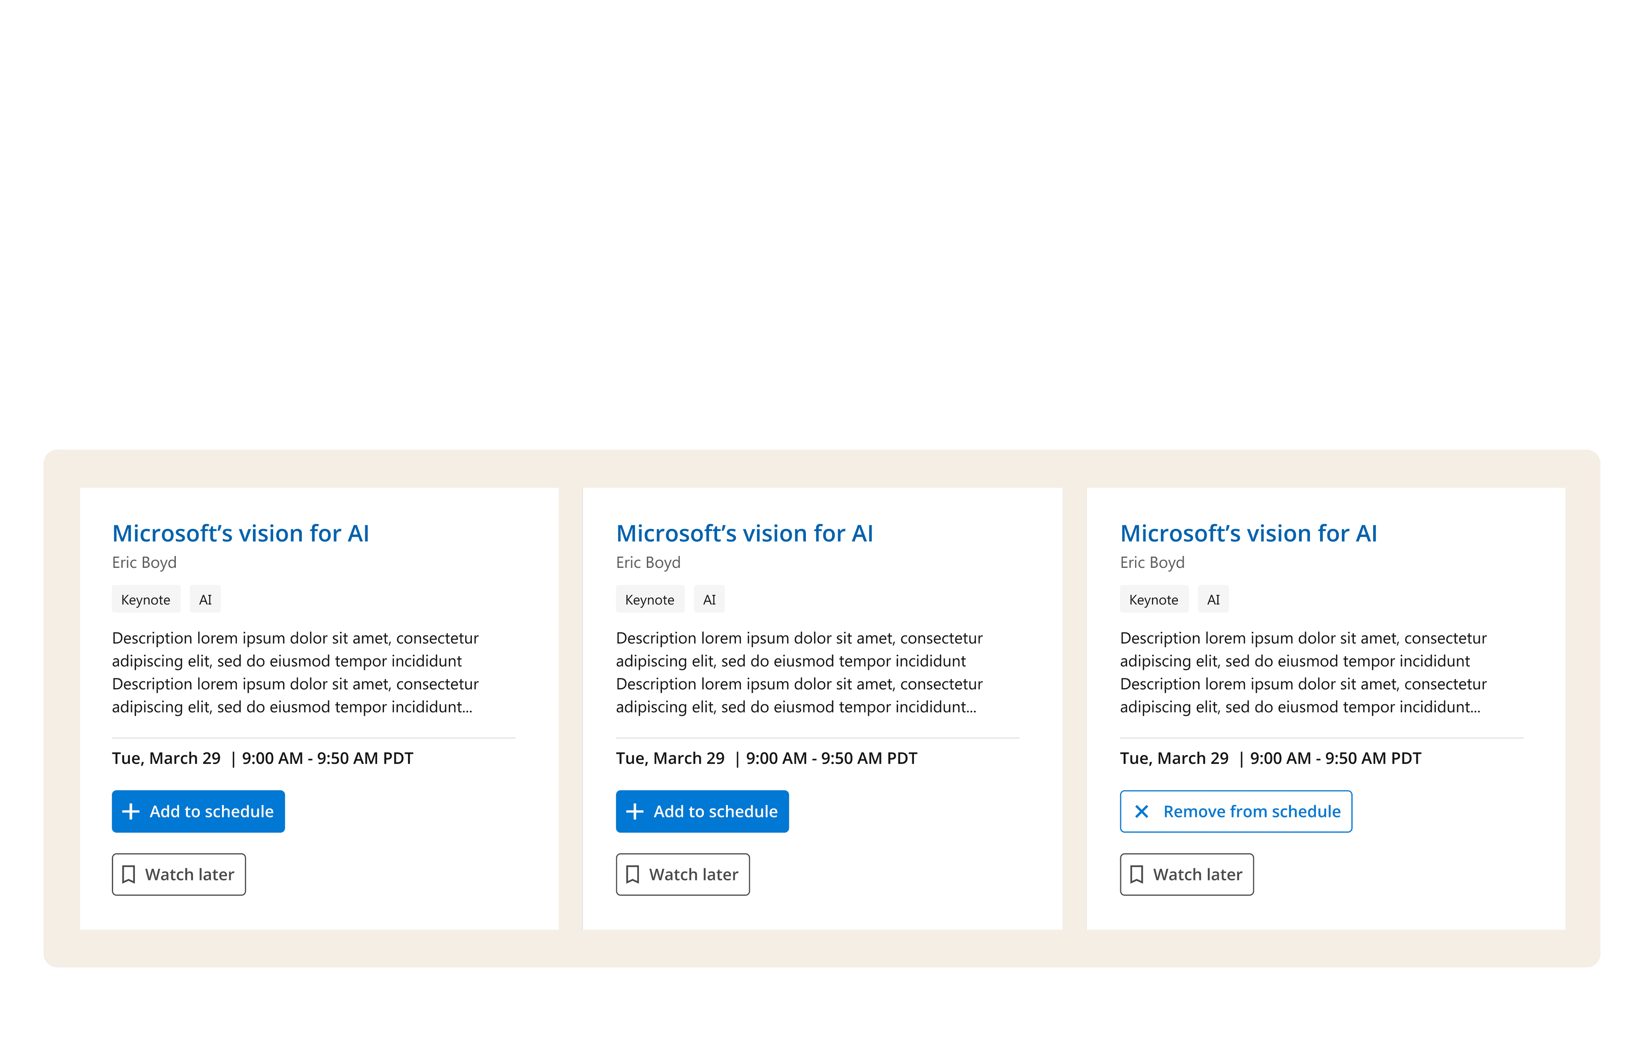Click X icon in Remove from schedule button
This screenshot has height=1054, width=1644.
coord(1142,812)
